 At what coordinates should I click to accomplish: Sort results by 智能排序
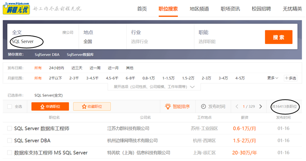pos(181,107)
